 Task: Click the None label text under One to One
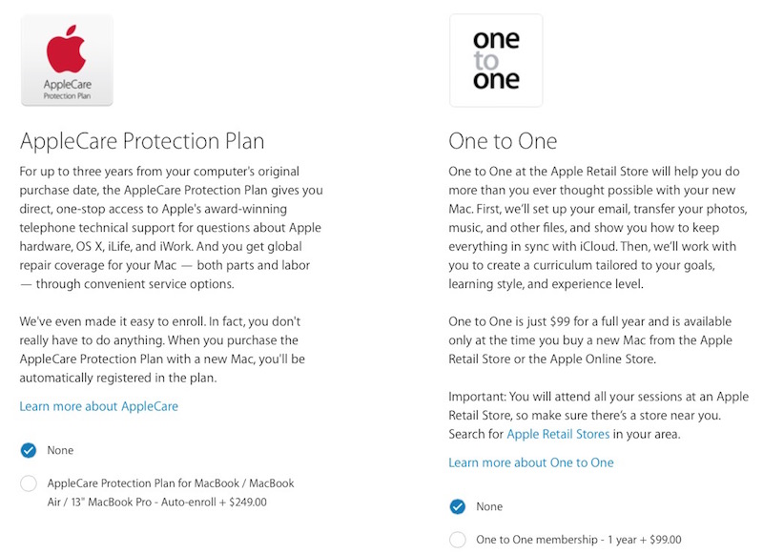(x=489, y=506)
